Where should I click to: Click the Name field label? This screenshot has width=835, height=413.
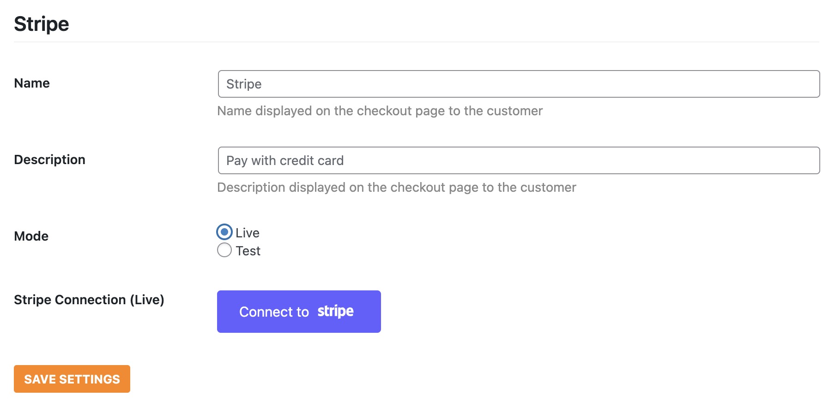coord(31,83)
